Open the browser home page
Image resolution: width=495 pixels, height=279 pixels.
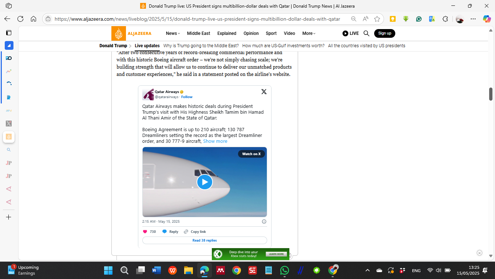pos(33,19)
